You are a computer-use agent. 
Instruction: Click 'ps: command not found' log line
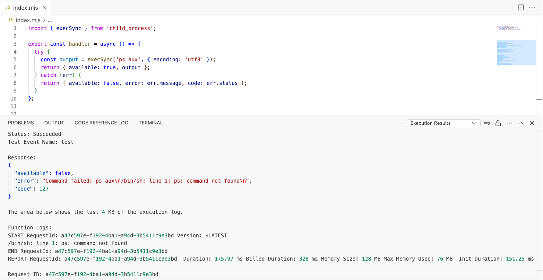[68, 243]
